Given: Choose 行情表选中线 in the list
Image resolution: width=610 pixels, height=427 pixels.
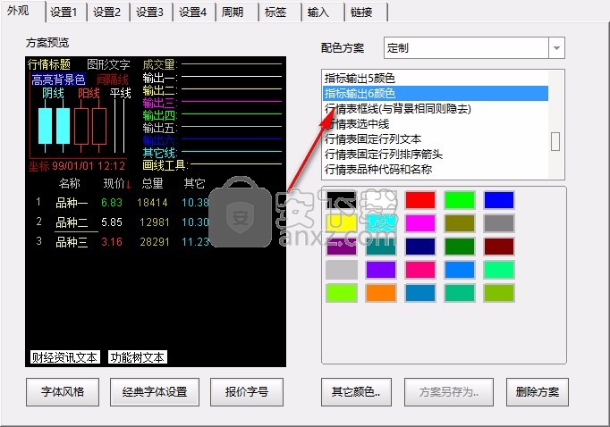Looking at the screenshot, I should [435, 124].
